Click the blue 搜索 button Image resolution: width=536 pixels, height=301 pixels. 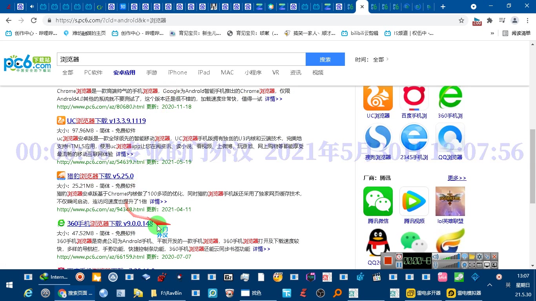325,59
